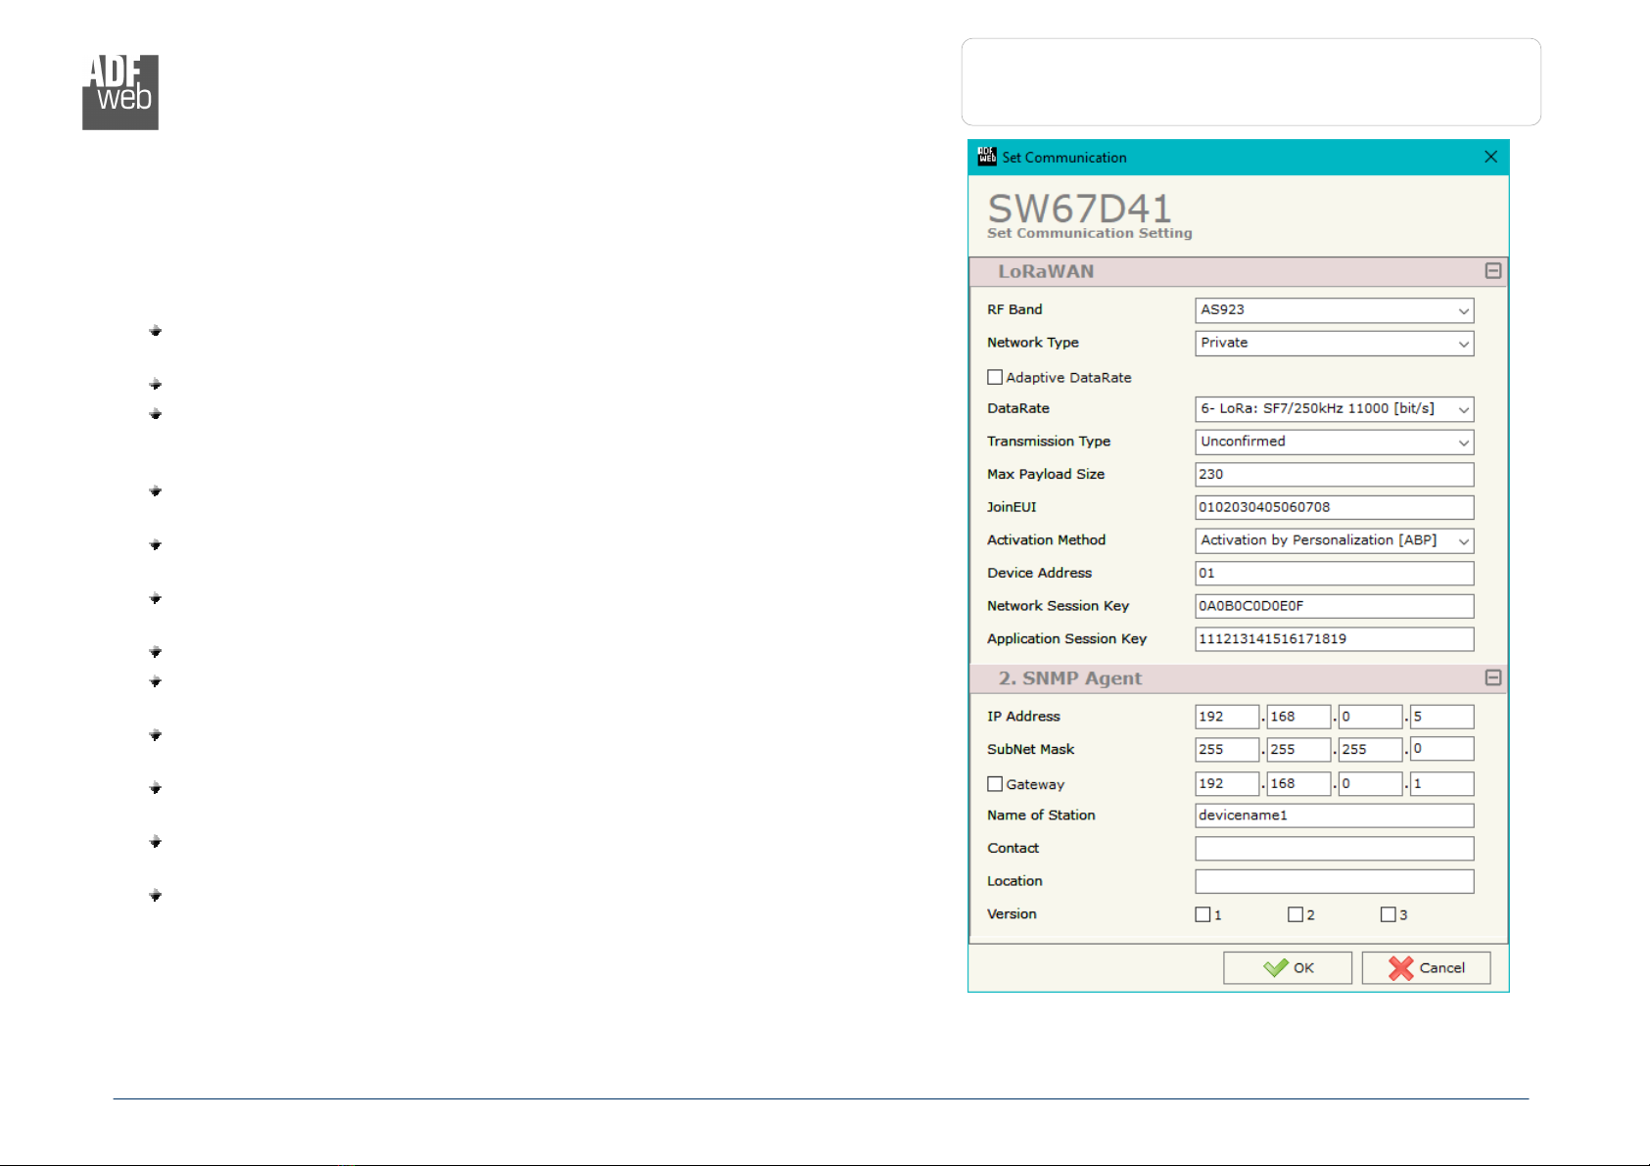Click the SubNet Mask third octet field
Screen dimensions: 1650x1166
tap(1371, 749)
